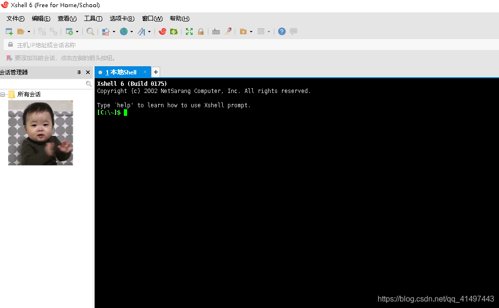Add a new tab with plus button
Screen dimensions: 499x308
click(156, 72)
